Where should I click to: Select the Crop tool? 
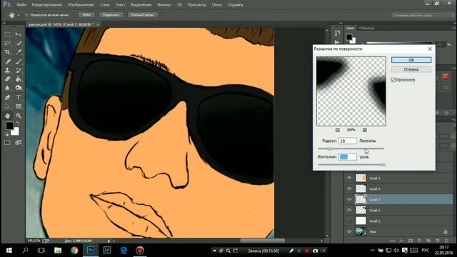tap(8, 52)
